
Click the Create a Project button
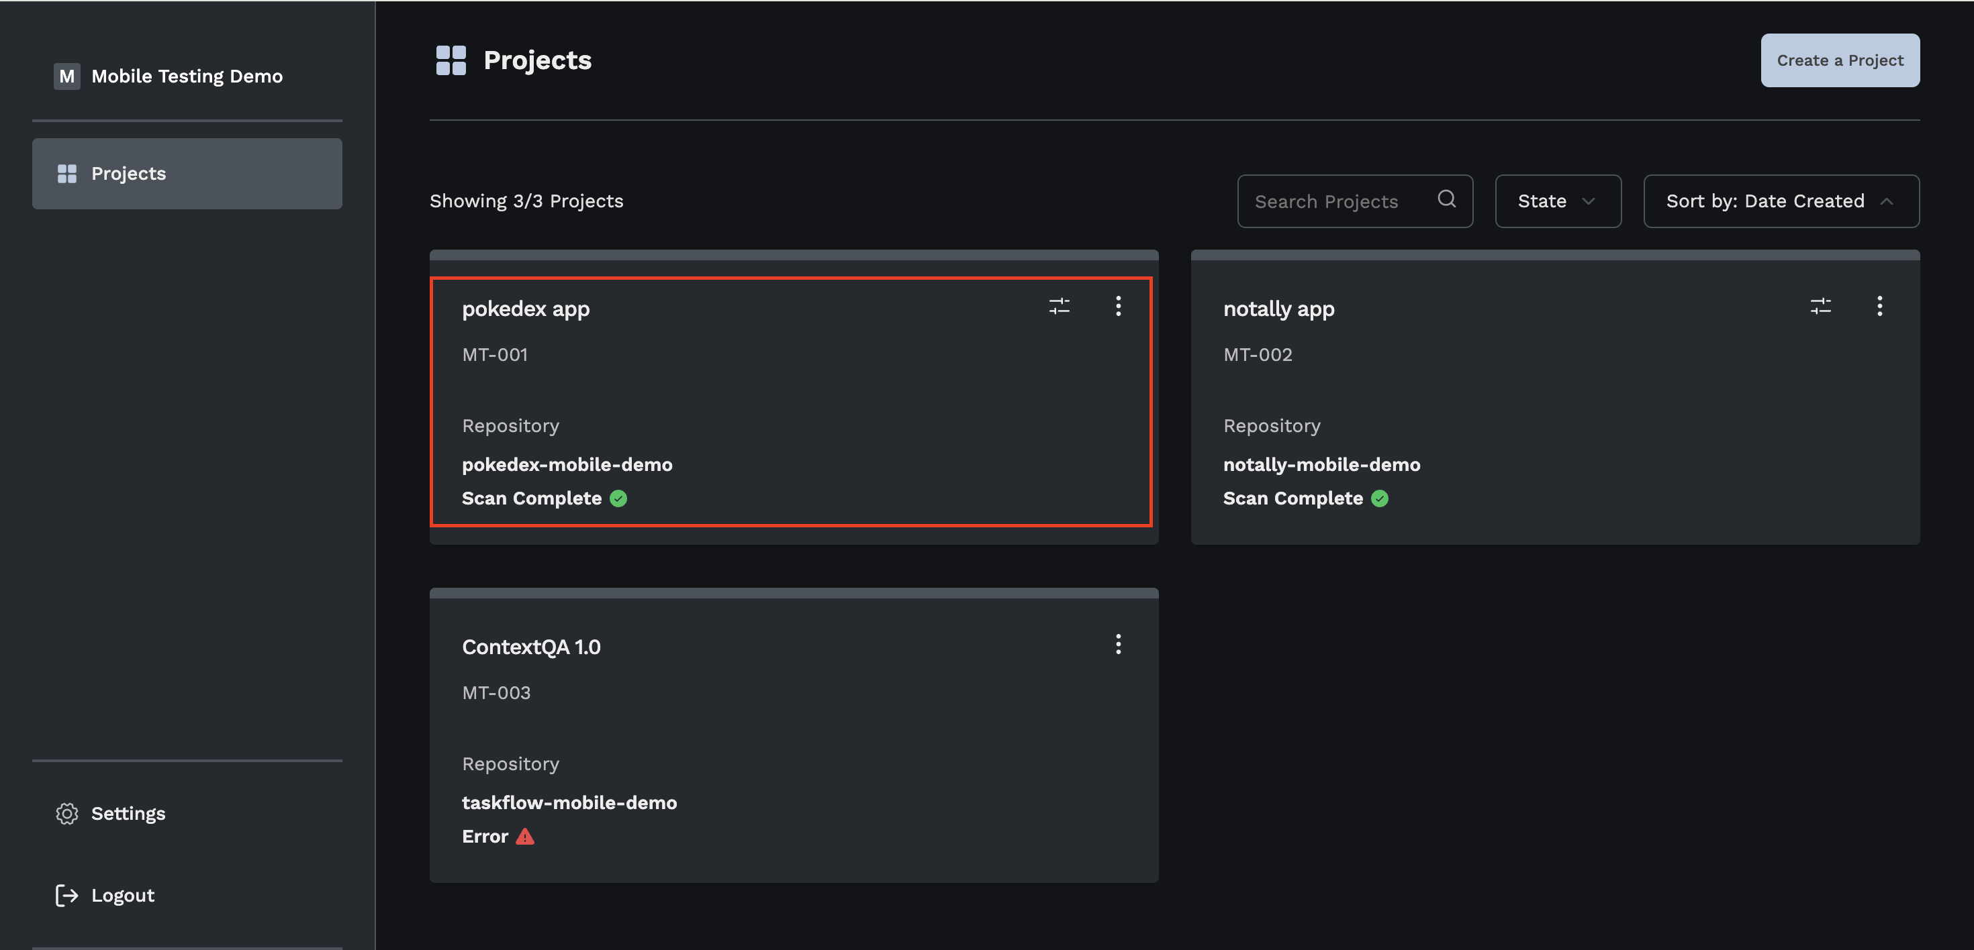point(1839,60)
